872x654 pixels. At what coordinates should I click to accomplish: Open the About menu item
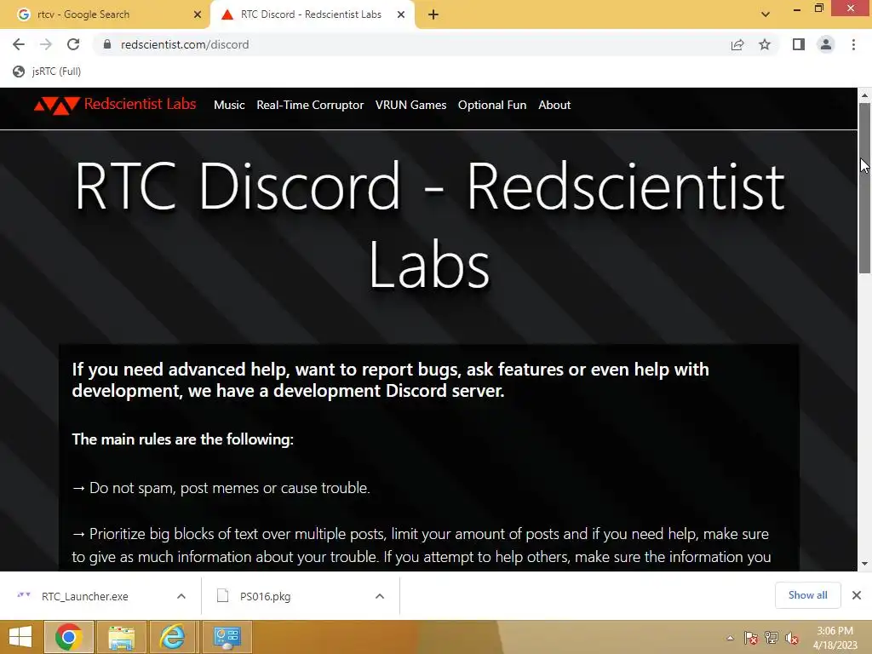pyautogui.click(x=554, y=105)
